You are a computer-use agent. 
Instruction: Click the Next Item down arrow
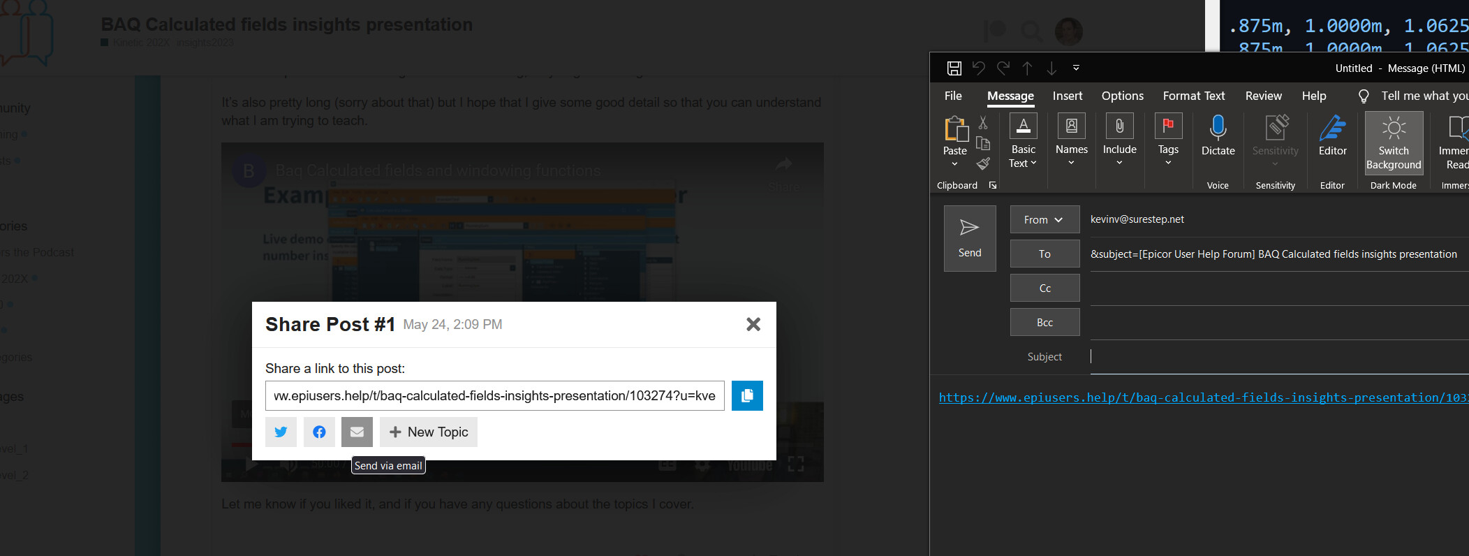1051,68
